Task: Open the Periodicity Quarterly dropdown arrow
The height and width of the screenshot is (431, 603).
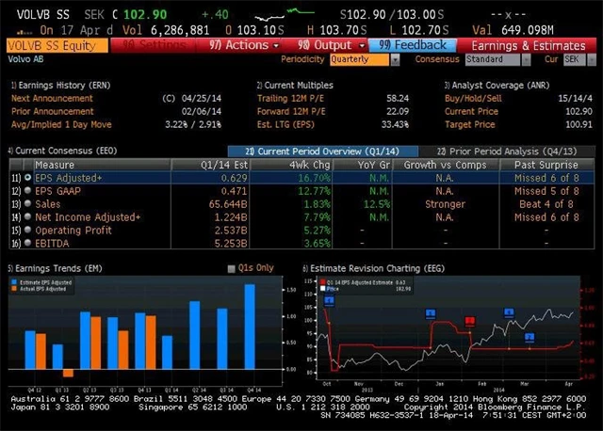Action: (x=395, y=60)
